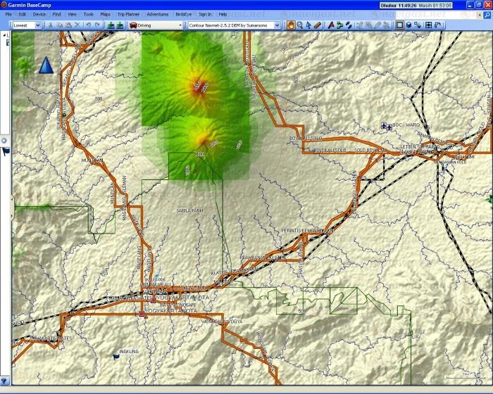Viewport: 493px width, 394px height.
Task: Activate the Measure ruler tool
Action: pos(318,25)
